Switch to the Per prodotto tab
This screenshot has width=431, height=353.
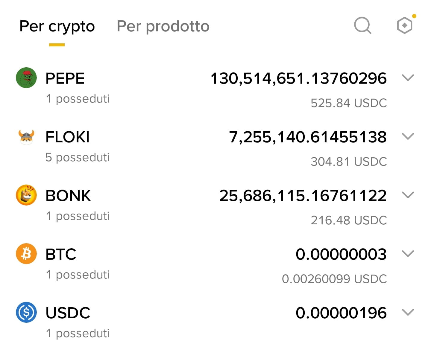(x=163, y=26)
